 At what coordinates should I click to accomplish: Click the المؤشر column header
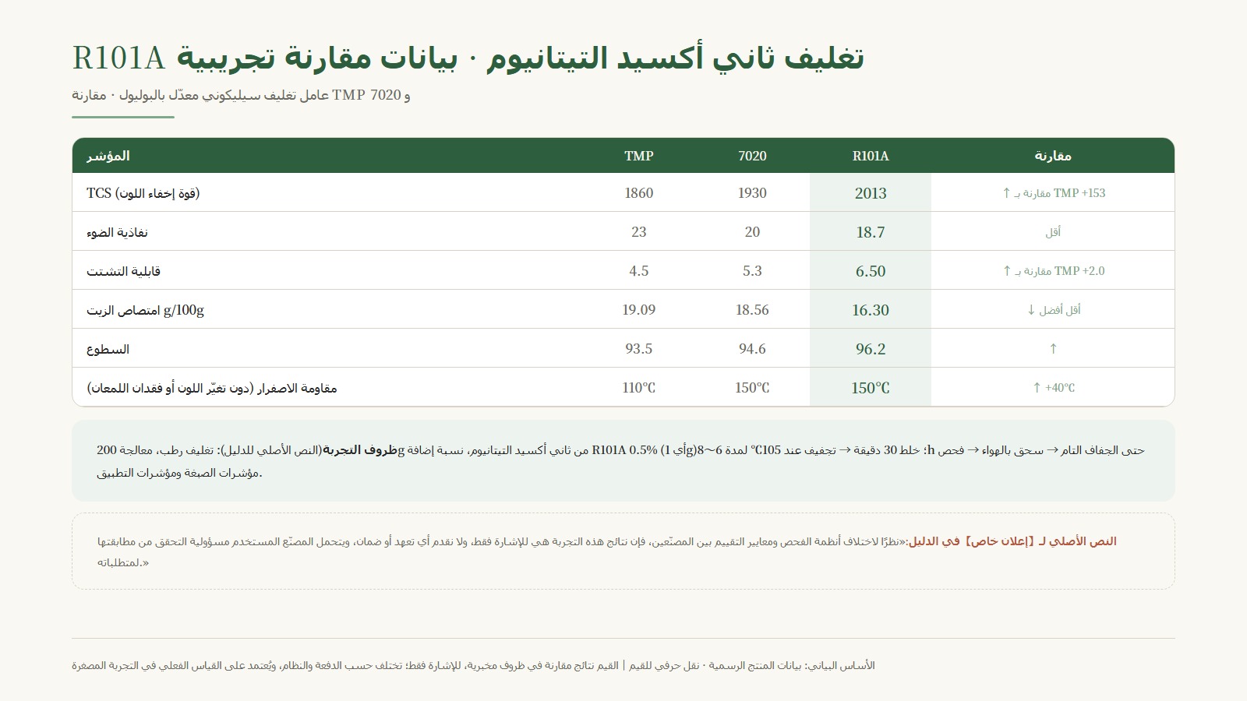coord(108,156)
